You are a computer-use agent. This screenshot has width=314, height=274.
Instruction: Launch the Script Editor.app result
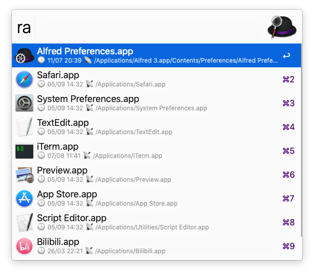point(156,222)
